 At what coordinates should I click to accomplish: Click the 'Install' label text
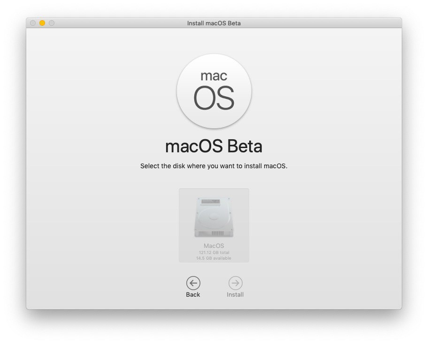(235, 295)
